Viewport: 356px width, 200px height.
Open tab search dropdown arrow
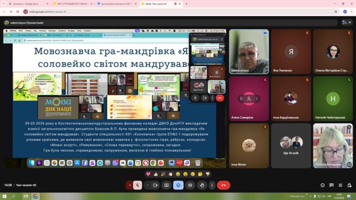tap(3, 4)
